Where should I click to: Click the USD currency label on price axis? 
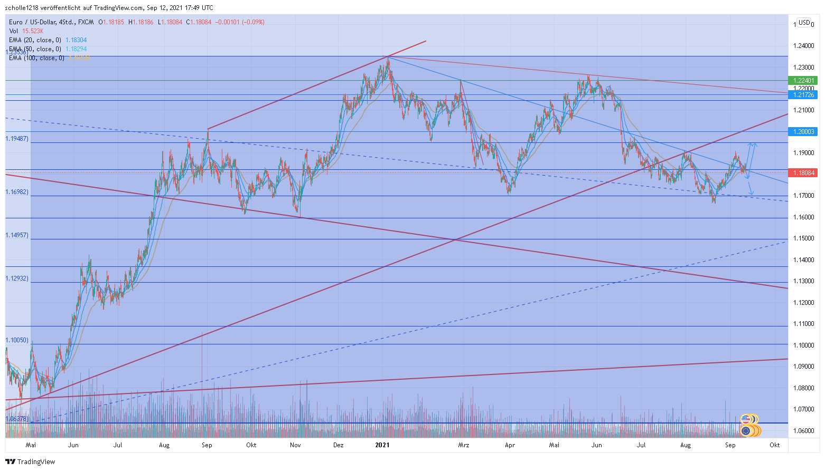tap(804, 23)
